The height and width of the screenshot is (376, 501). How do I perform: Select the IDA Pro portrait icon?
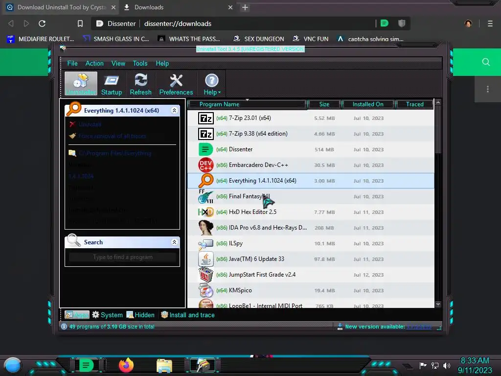pyautogui.click(x=206, y=228)
